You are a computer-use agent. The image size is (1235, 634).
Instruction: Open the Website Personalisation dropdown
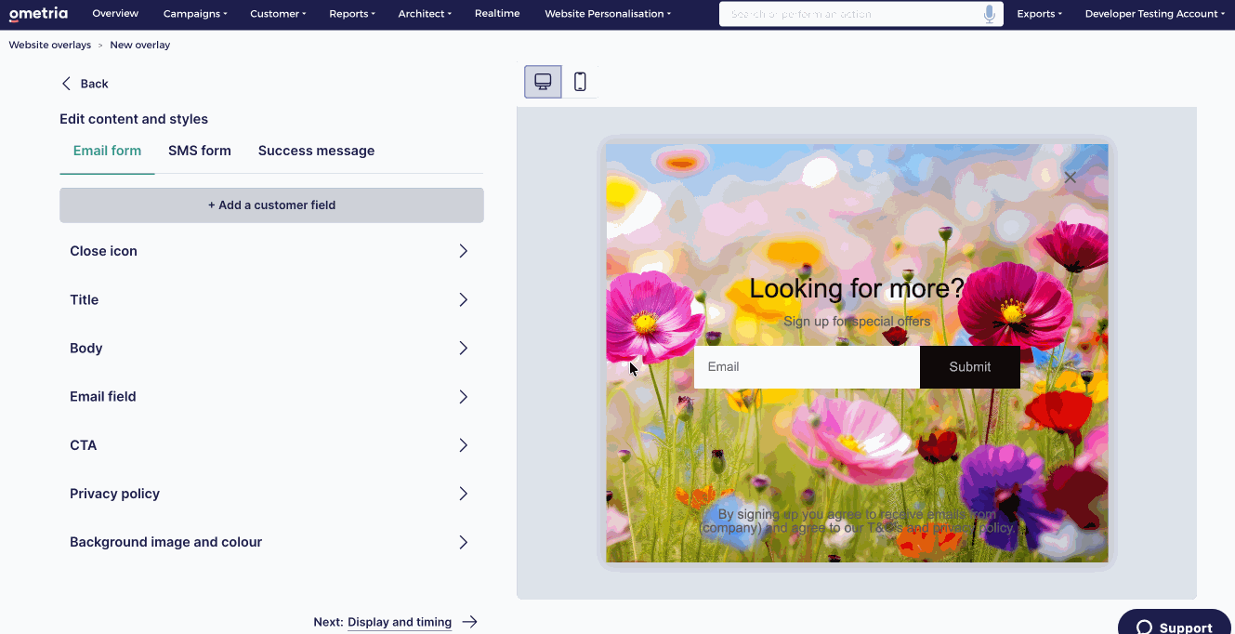608,14
